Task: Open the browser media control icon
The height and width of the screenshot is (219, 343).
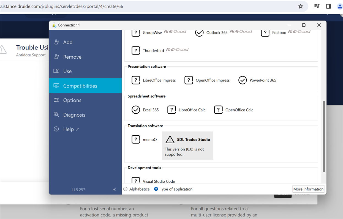Action: click(317, 6)
